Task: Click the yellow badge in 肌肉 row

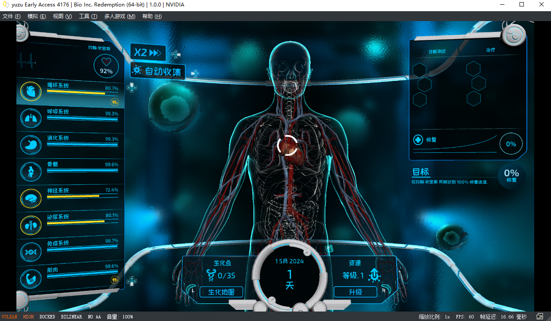Action: coord(114,280)
